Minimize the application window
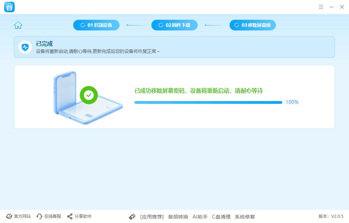 coord(332,7)
